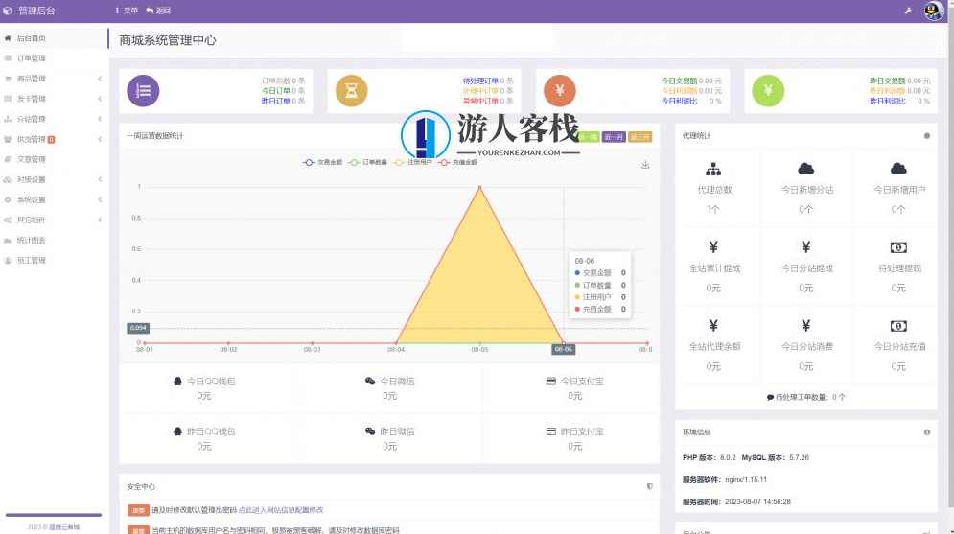Expand the 商品管理 sidebar chevron

pos(100,79)
